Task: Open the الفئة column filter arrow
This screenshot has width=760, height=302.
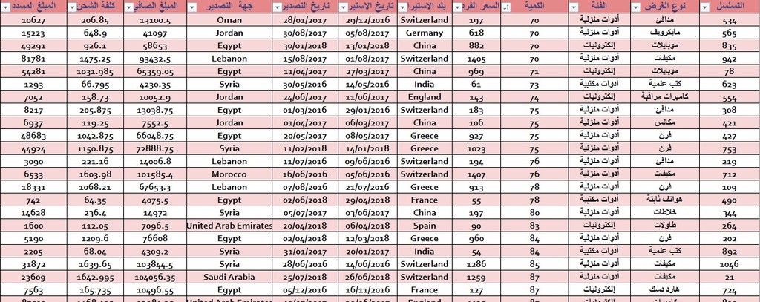Action: 574,7
